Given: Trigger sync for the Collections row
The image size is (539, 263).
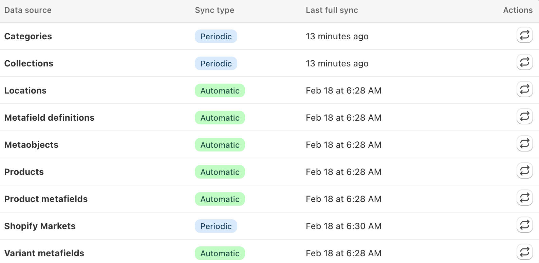Looking at the screenshot, I should [524, 62].
